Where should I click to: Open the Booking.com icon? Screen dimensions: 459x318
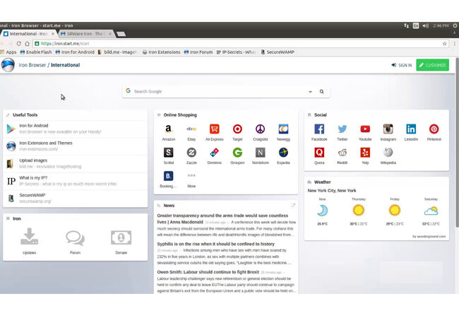[x=168, y=176]
